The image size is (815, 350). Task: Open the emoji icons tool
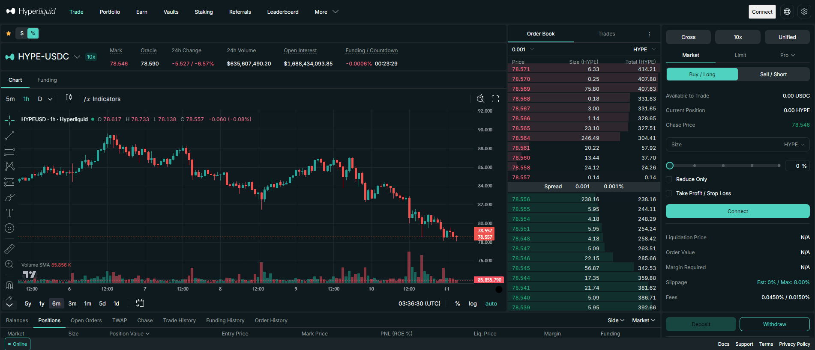point(9,228)
